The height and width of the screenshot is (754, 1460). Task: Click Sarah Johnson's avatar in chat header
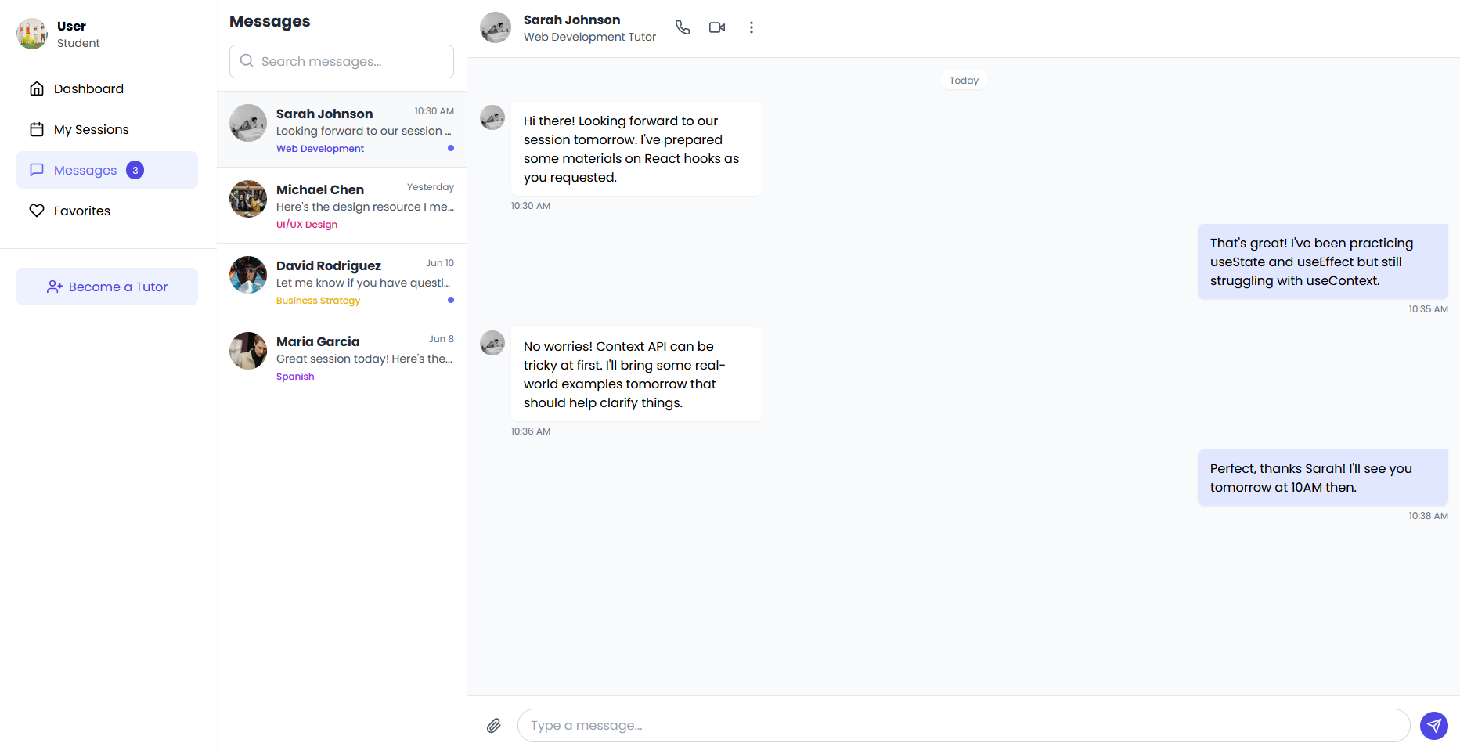[496, 27]
